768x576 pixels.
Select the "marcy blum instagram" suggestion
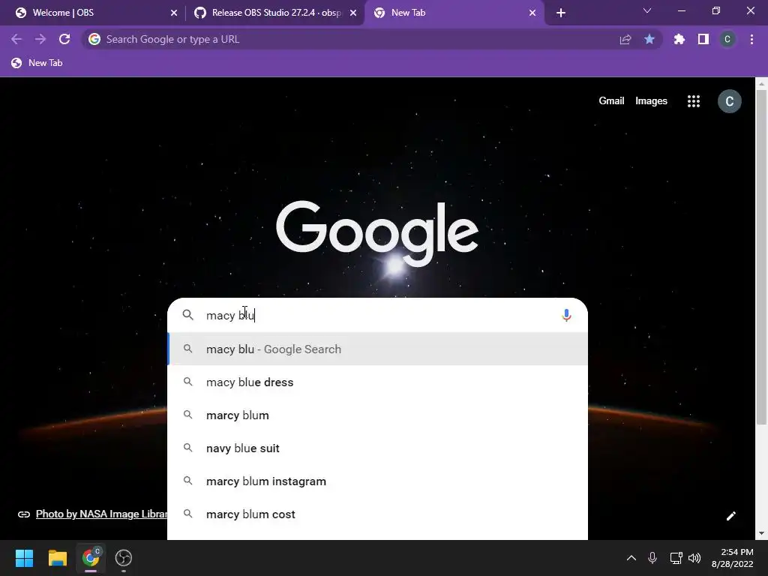378,481
